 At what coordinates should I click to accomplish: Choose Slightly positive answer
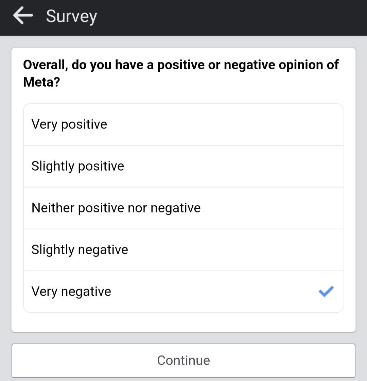183,167
